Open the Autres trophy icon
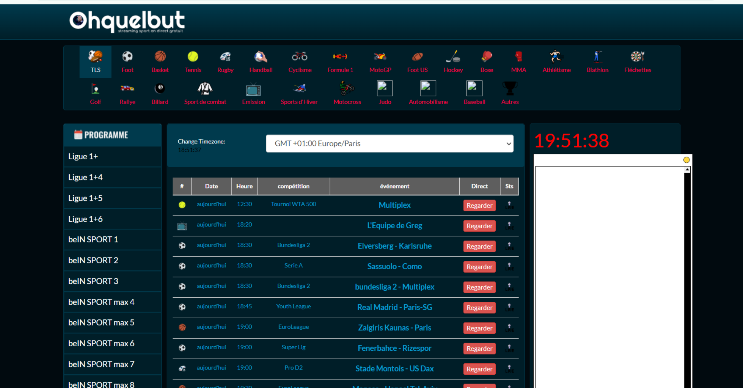Viewport: 743px width, 388px height. [510, 89]
